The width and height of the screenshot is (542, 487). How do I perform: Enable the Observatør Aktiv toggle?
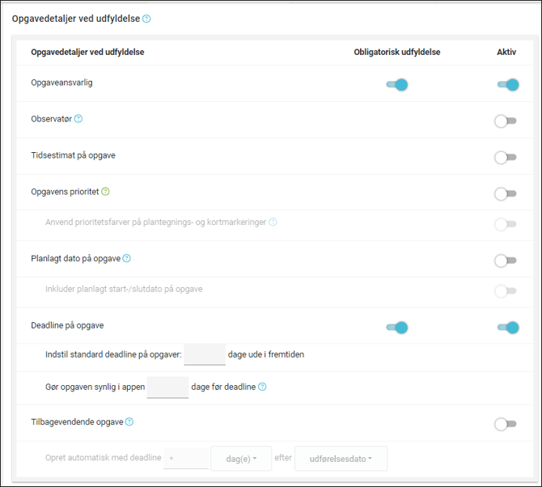point(506,121)
